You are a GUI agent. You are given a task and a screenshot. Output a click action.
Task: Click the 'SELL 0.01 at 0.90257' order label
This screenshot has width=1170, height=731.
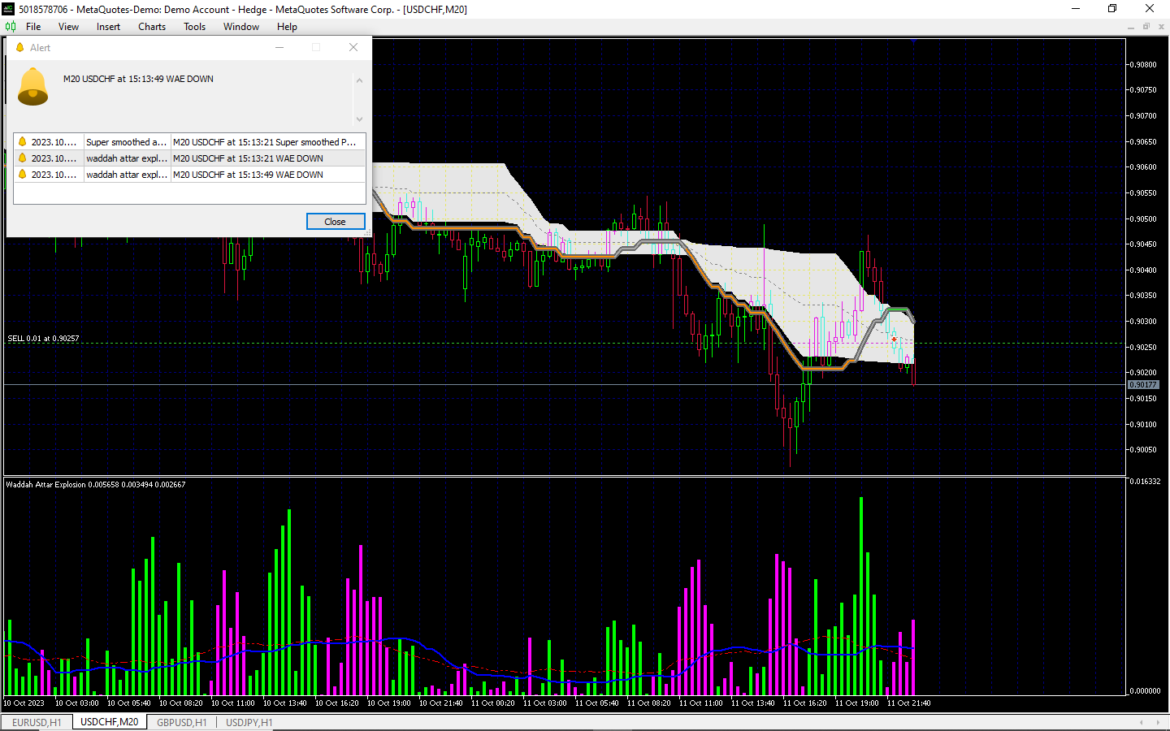(x=44, y=339)
